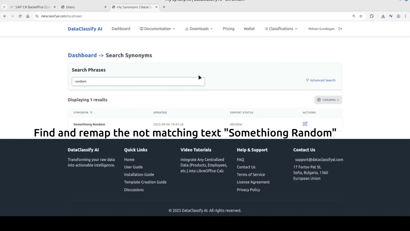
Task: Sort by the SYNONYM column header
Action: pos(83,112)
